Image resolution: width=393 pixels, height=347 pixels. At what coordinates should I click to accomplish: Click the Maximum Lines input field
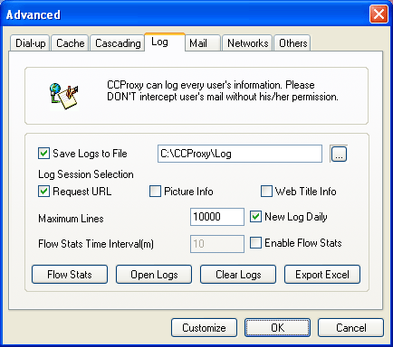click(217, 217)
